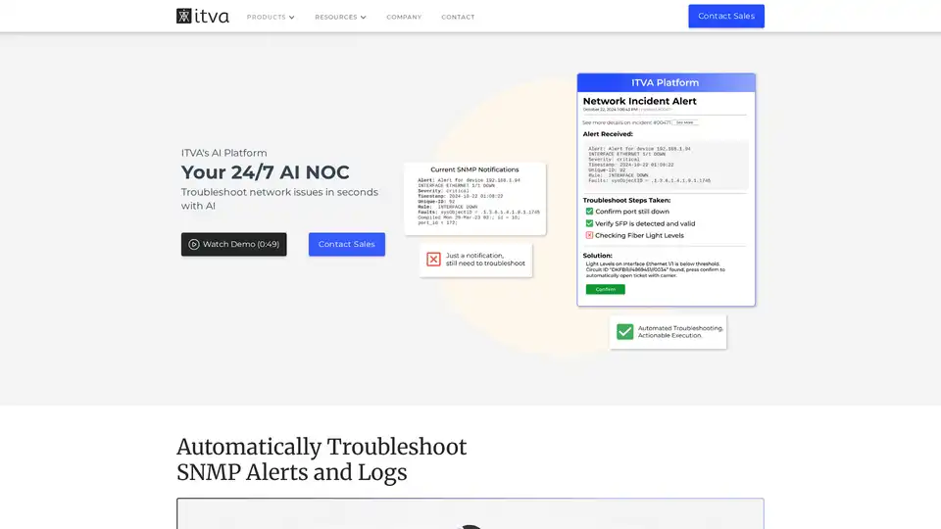This screenshot has height=529, width=941.
Task: Click the chevron beside Products
Action: coord(292,18)
